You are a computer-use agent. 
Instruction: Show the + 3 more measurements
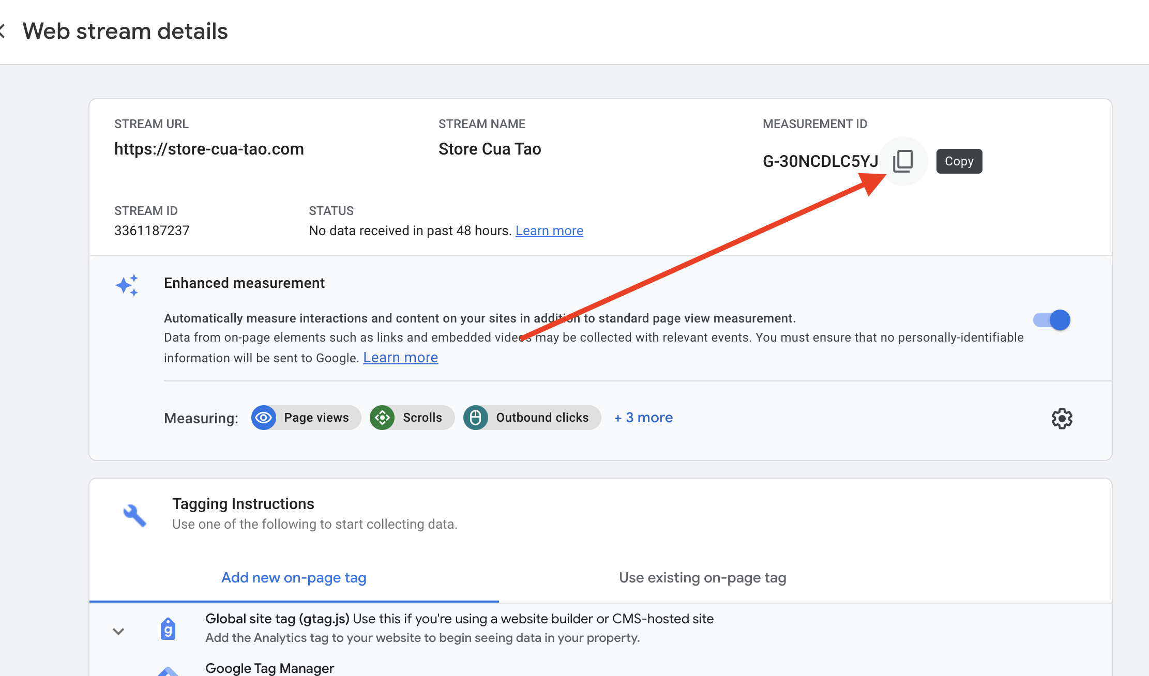[x=643, y=418]
